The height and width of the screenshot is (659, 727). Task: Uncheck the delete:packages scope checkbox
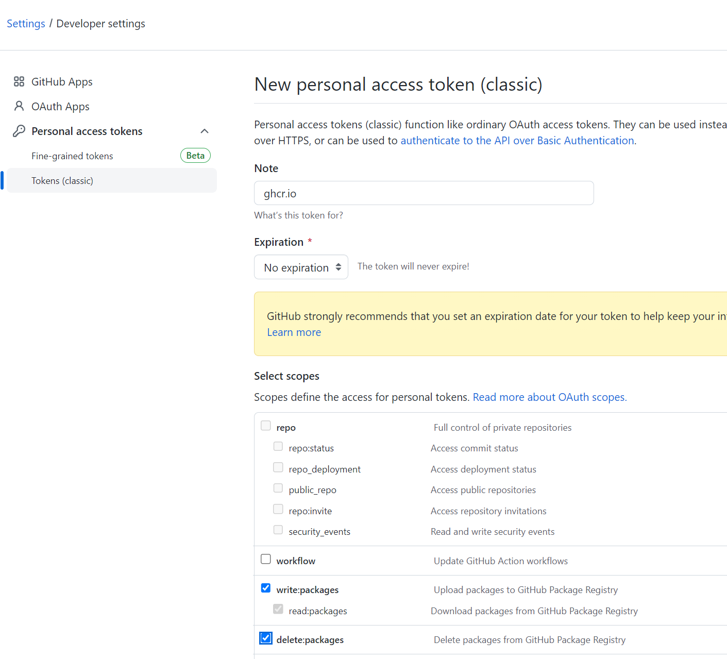266,638
